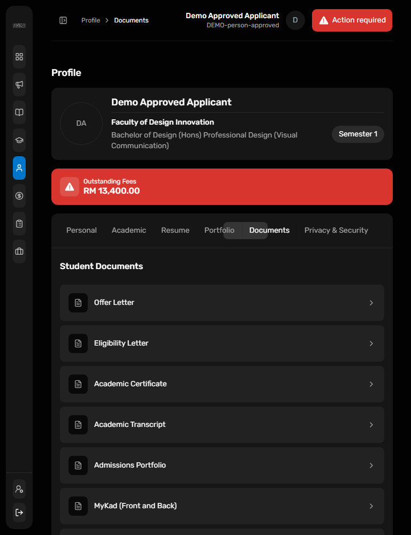This screenshot has width=411, height=535.
Task: Click the Offer Letter label
Action: 114,303
